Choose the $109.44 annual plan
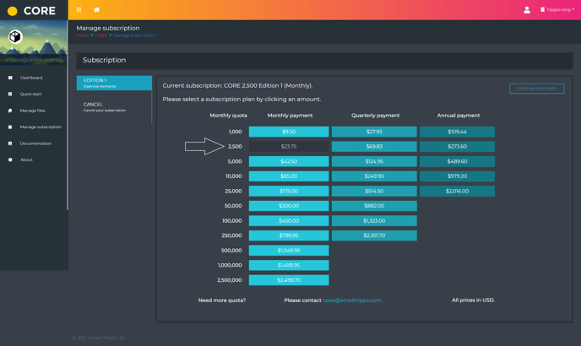This screenshot has height=346, width=581. tap(457, 132)
